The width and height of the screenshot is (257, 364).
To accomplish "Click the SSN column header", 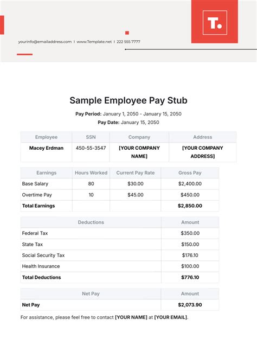I will [x=91, y=137].
